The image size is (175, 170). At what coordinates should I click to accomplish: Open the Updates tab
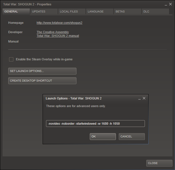[x=44, y=11]
